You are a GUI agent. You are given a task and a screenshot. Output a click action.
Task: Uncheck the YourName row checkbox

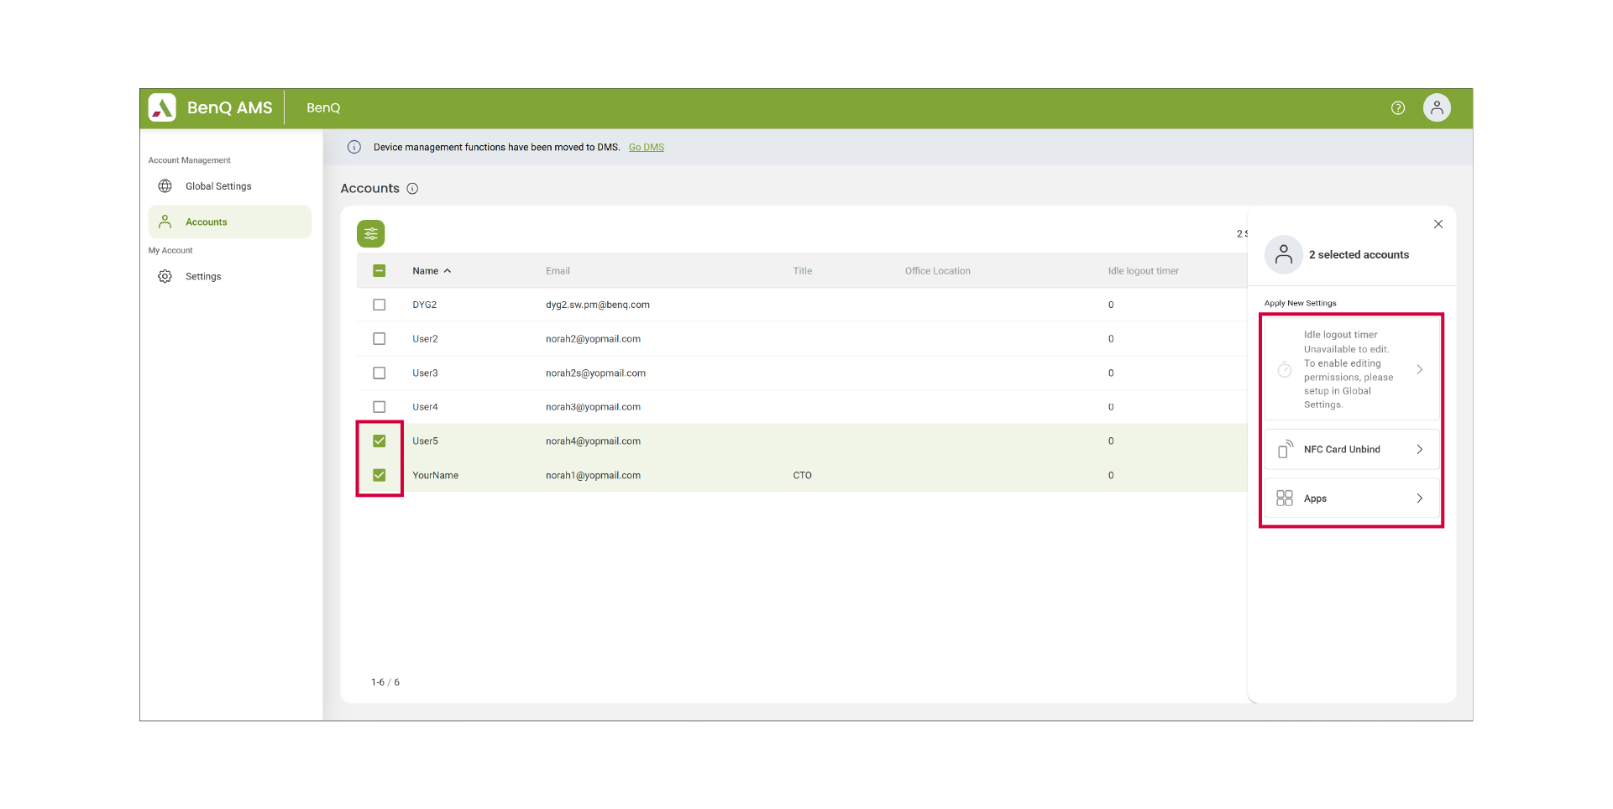tap(380, 476)
